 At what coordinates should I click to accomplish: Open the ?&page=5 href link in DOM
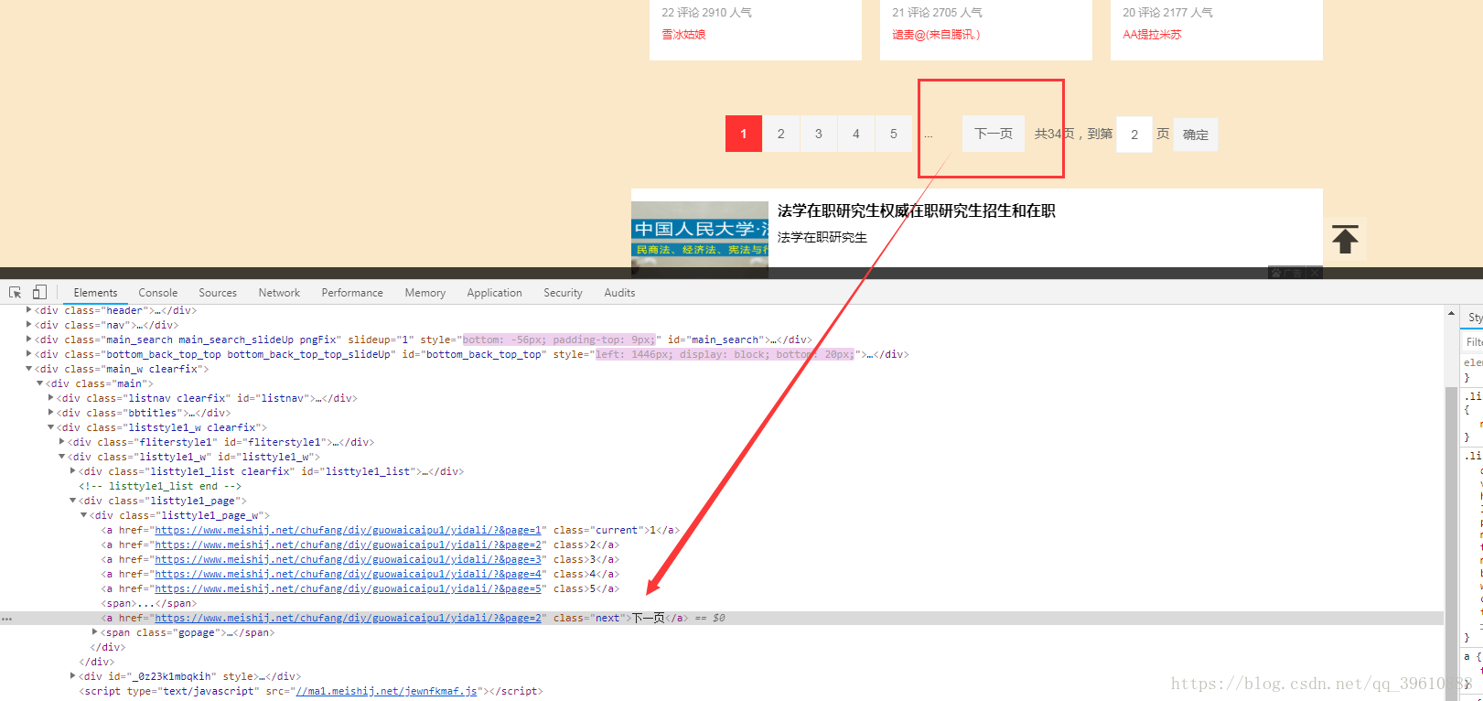(349, 588)
